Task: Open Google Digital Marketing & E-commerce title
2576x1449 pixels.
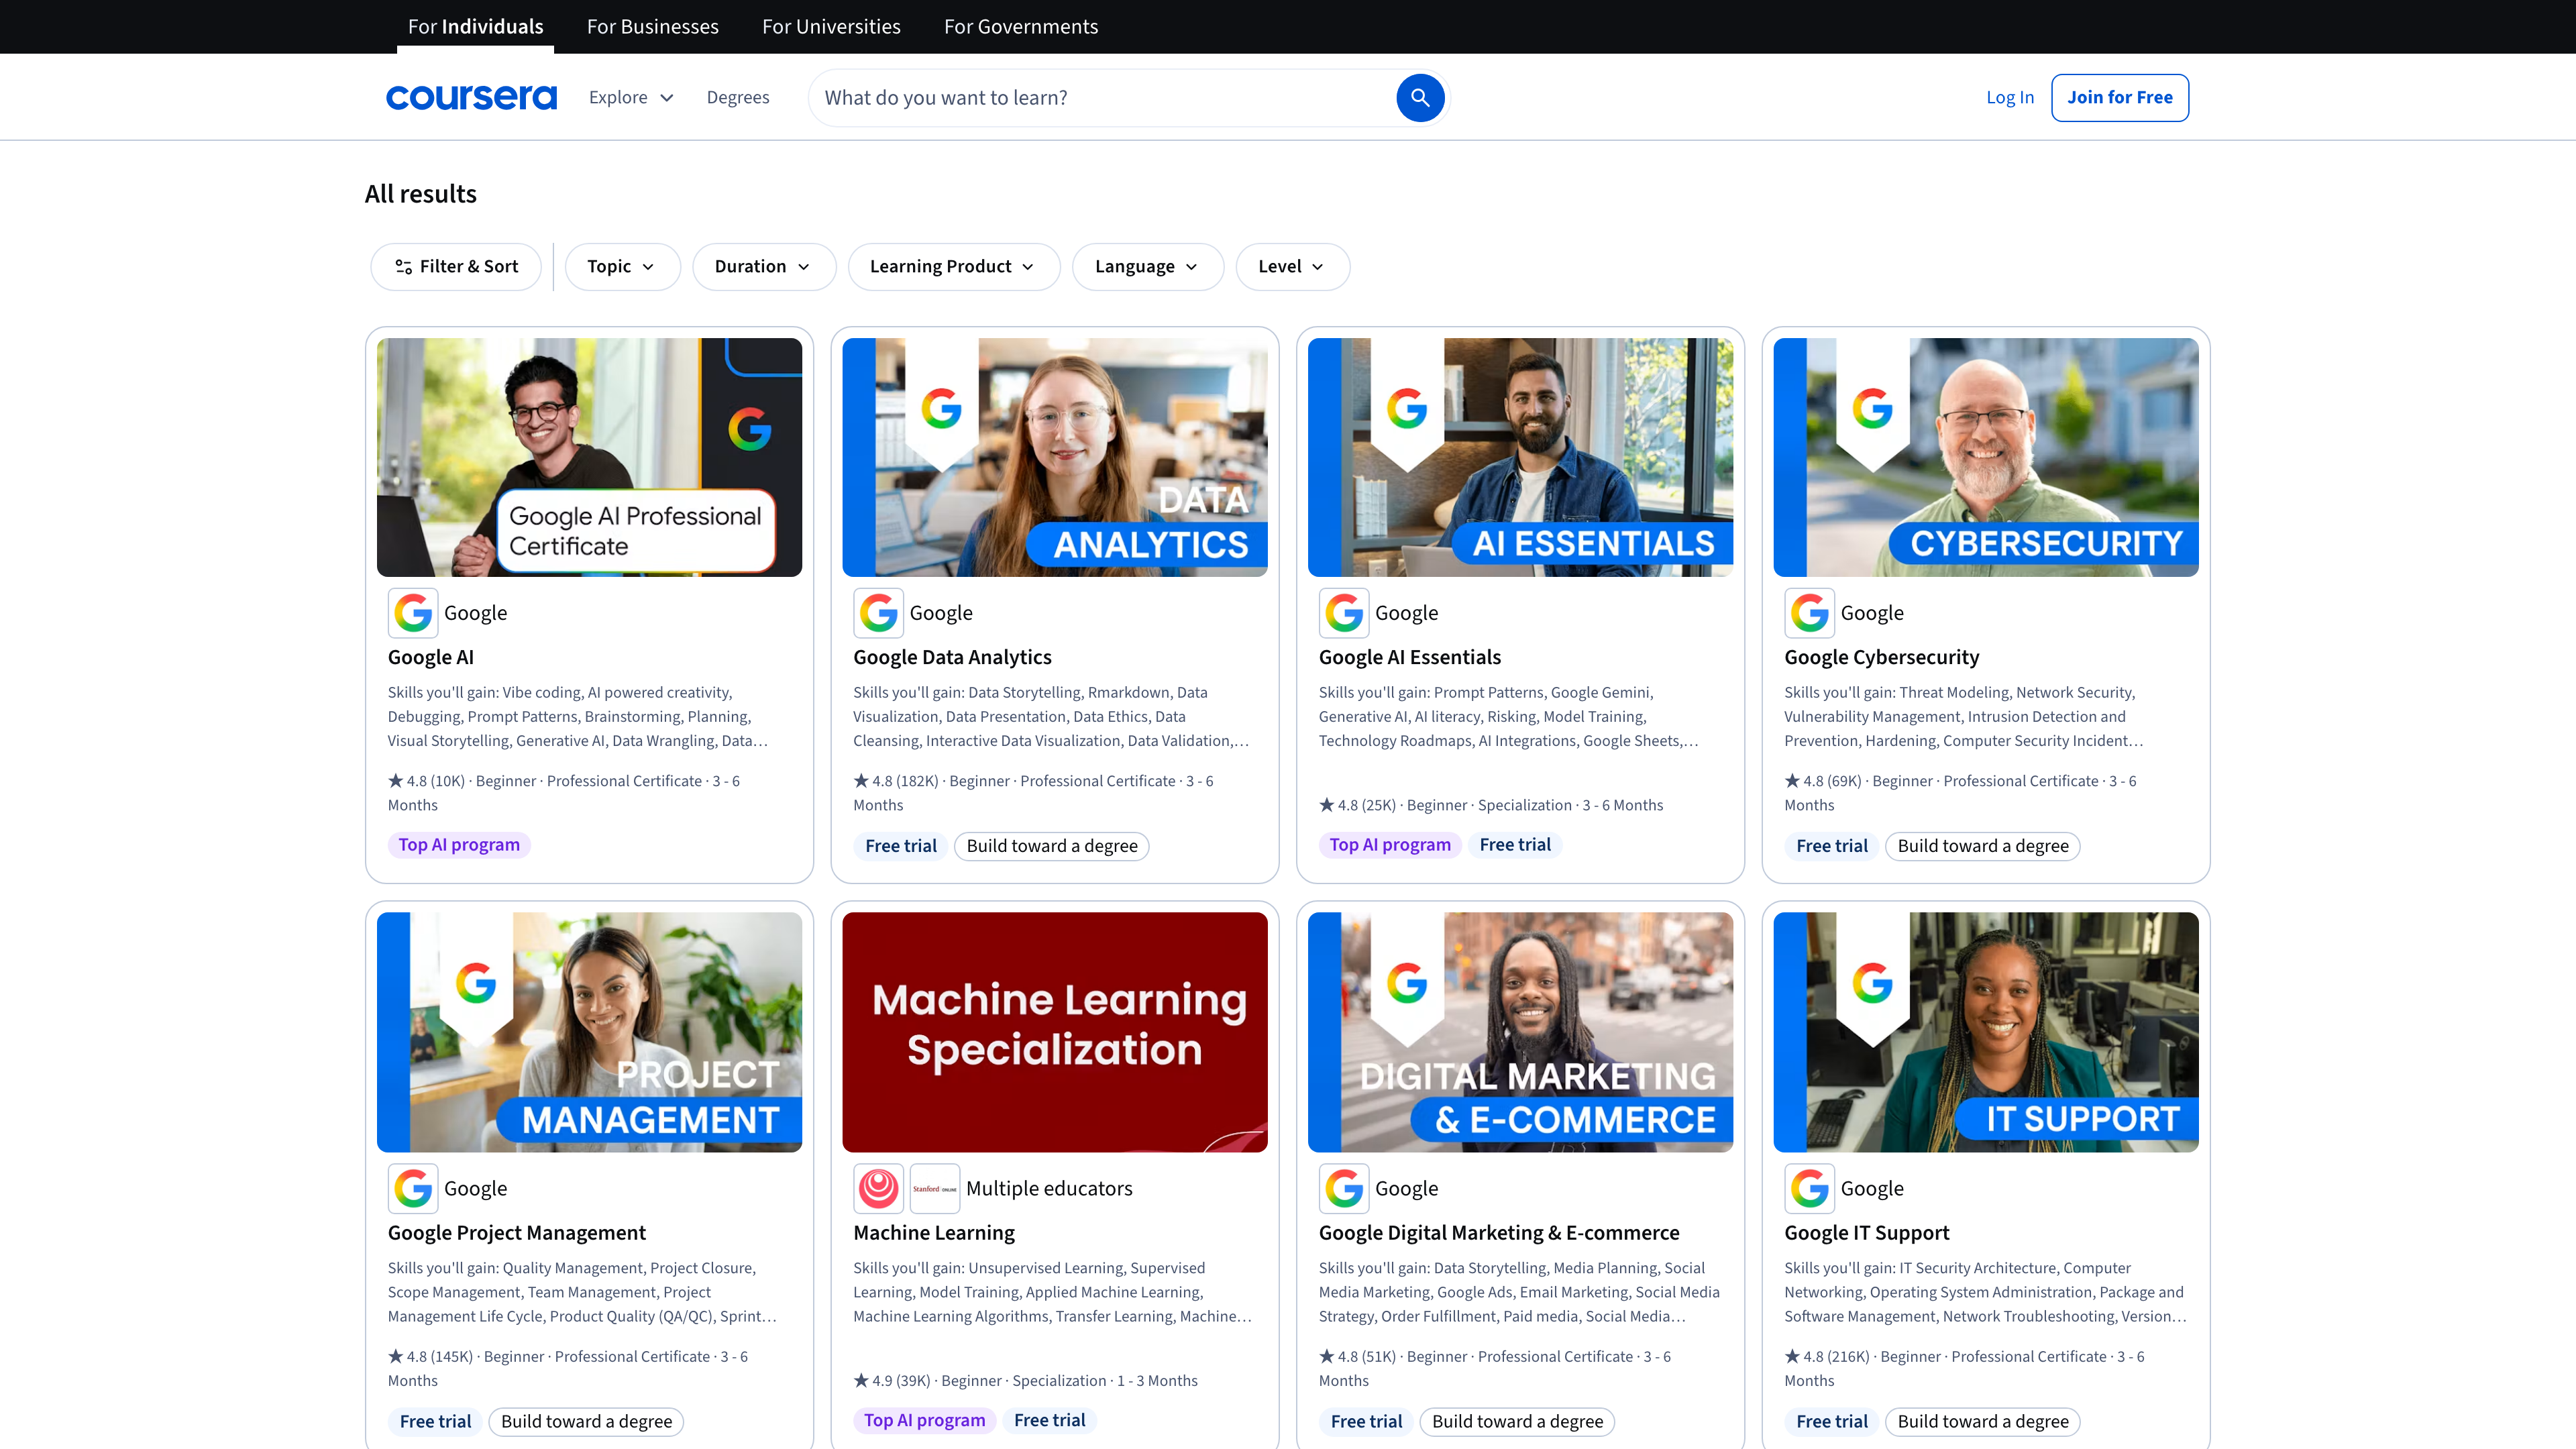Action: (x=1499, y=1232)
